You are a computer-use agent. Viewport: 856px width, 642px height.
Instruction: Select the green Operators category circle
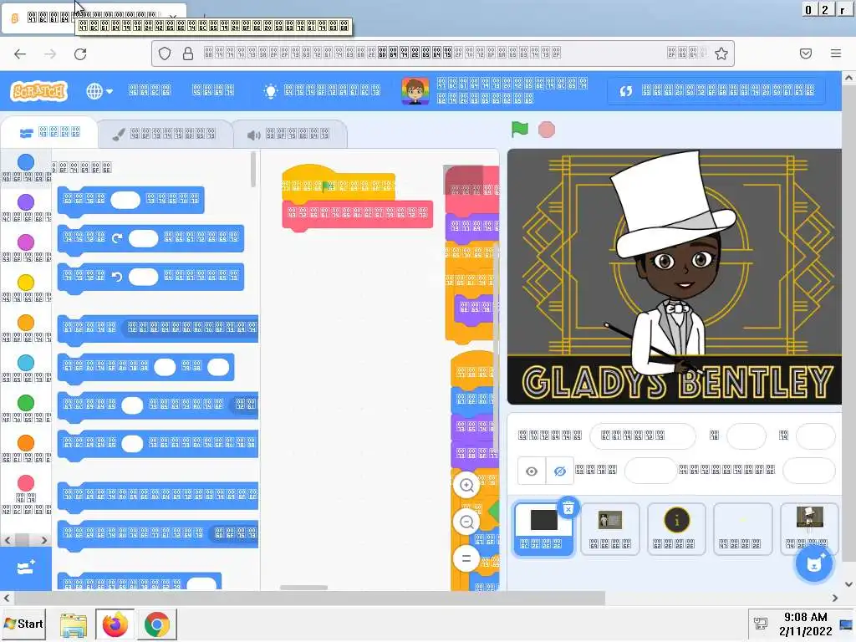[26, 402]
